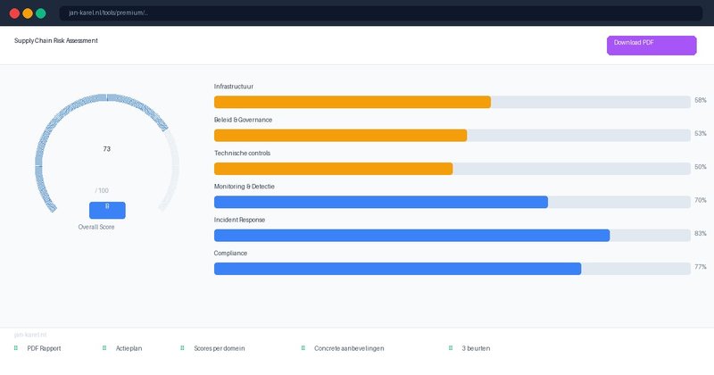Click the Supply Chain Risk Assessment title

coord(56,41)
